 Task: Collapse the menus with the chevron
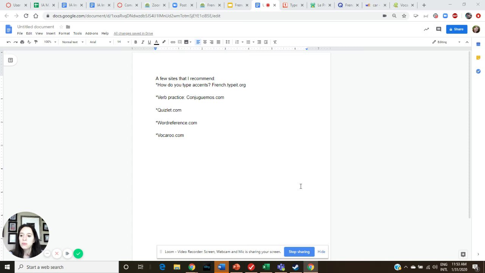click(x=467, y=42)
